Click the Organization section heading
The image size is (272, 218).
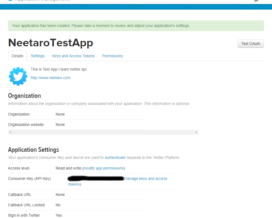click(24, 96)
